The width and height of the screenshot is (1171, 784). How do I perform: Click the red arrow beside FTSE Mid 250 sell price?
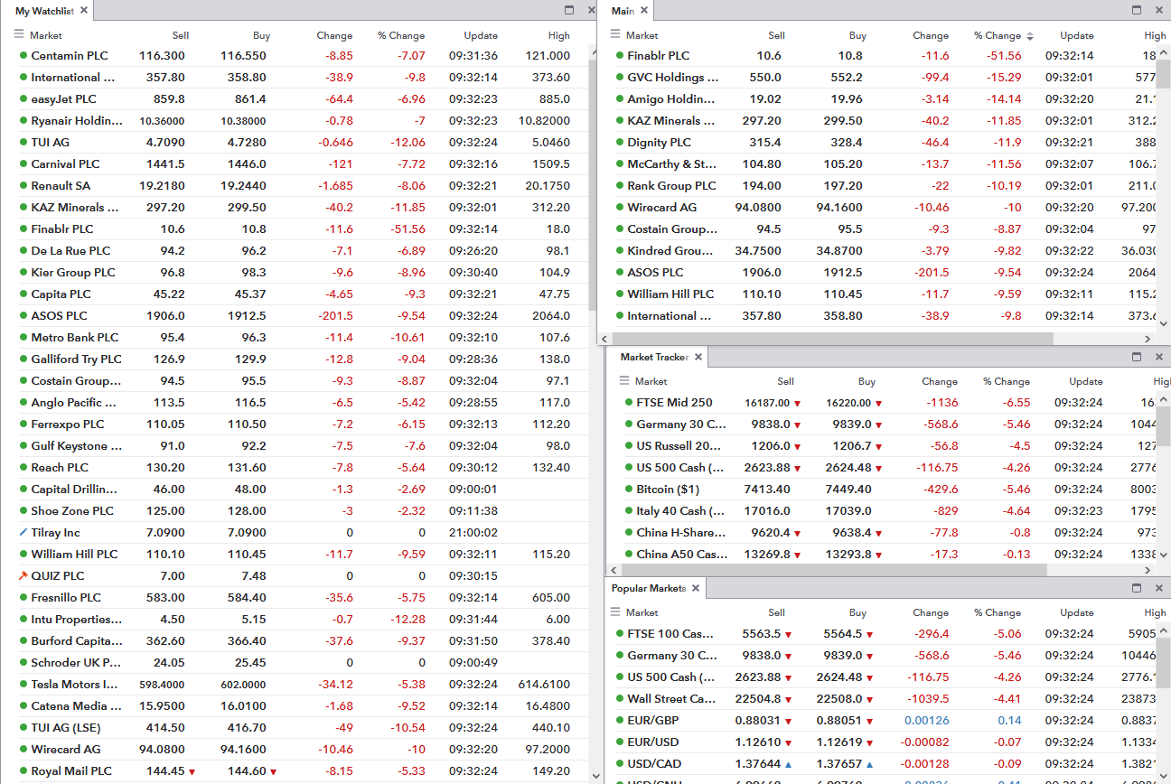point(798,403)
